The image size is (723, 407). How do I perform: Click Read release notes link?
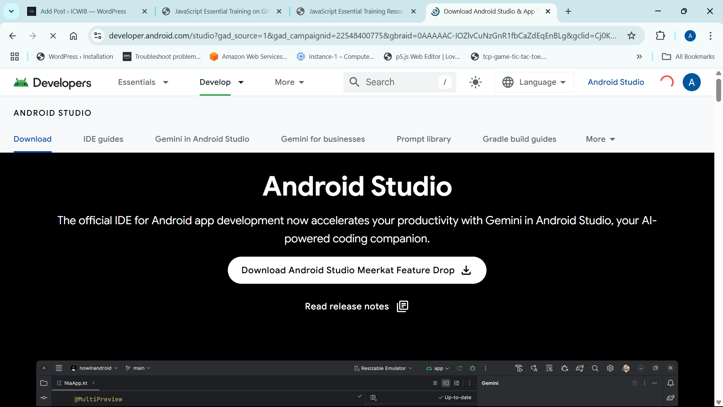357,306
